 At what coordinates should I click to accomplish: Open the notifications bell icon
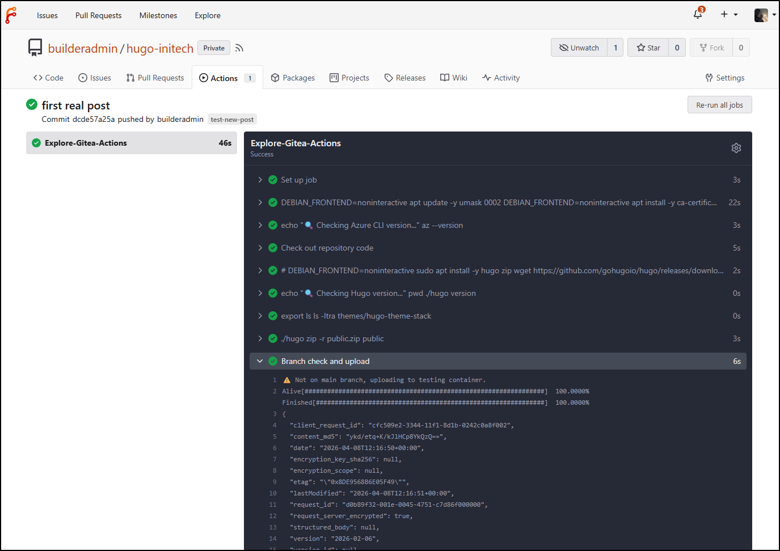click(698, 15)
